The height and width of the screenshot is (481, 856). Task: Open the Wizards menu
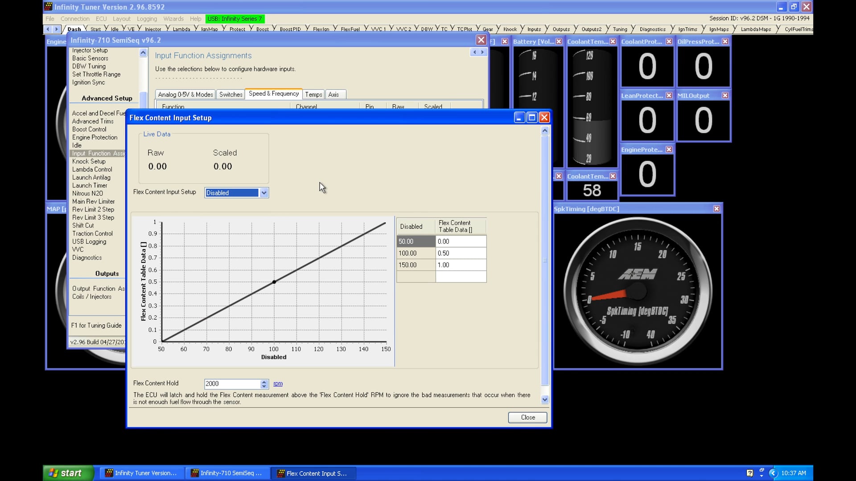click(x=173, y=19)
